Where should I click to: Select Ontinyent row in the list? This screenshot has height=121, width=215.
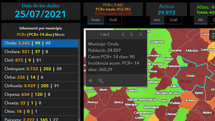(40, 69)
